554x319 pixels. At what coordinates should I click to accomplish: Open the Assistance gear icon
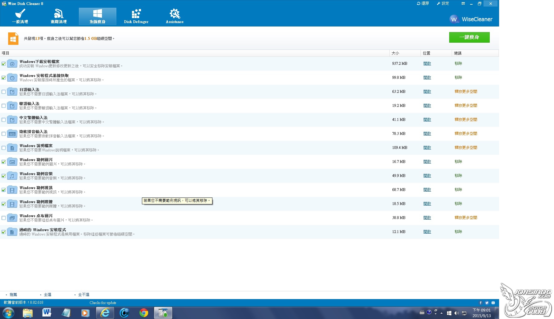click(x=175, y=16)
